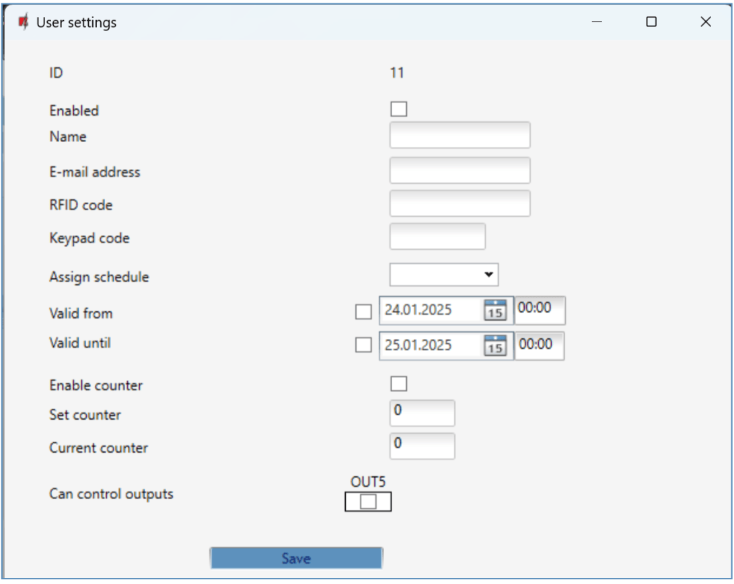Check the OUT5 output control box
The height and width of the screenshot is (584, 734).
point(368,502)
